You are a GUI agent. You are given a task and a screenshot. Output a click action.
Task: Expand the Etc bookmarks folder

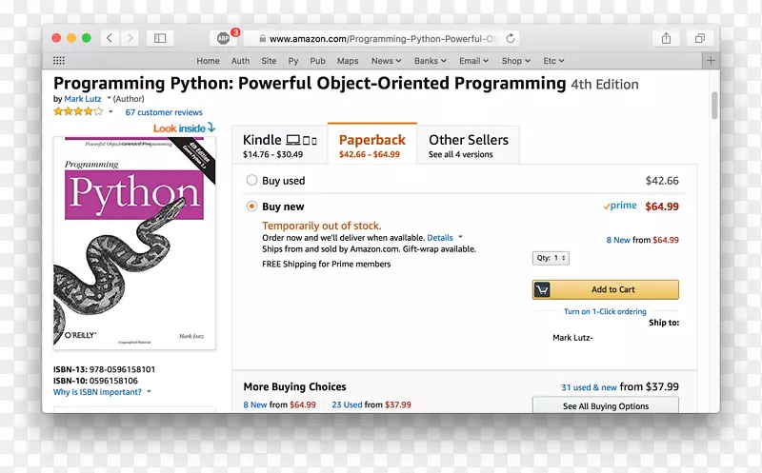pos(553,61)
